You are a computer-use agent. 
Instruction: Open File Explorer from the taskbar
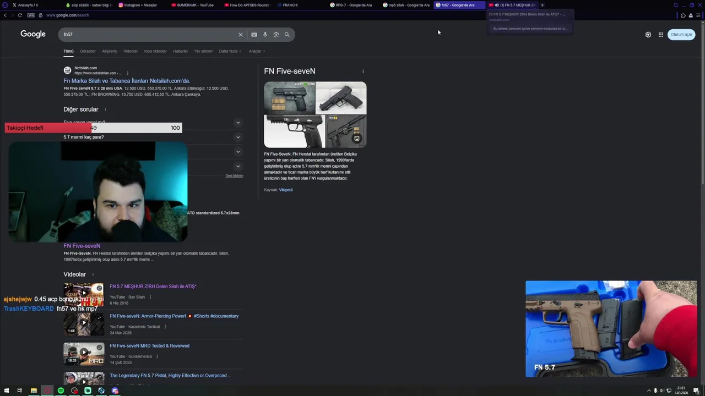pos(34,391)
